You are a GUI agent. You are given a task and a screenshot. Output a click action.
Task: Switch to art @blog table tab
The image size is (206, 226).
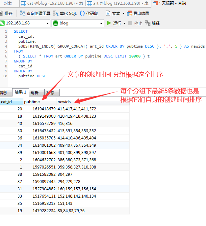tap(118, 3)
